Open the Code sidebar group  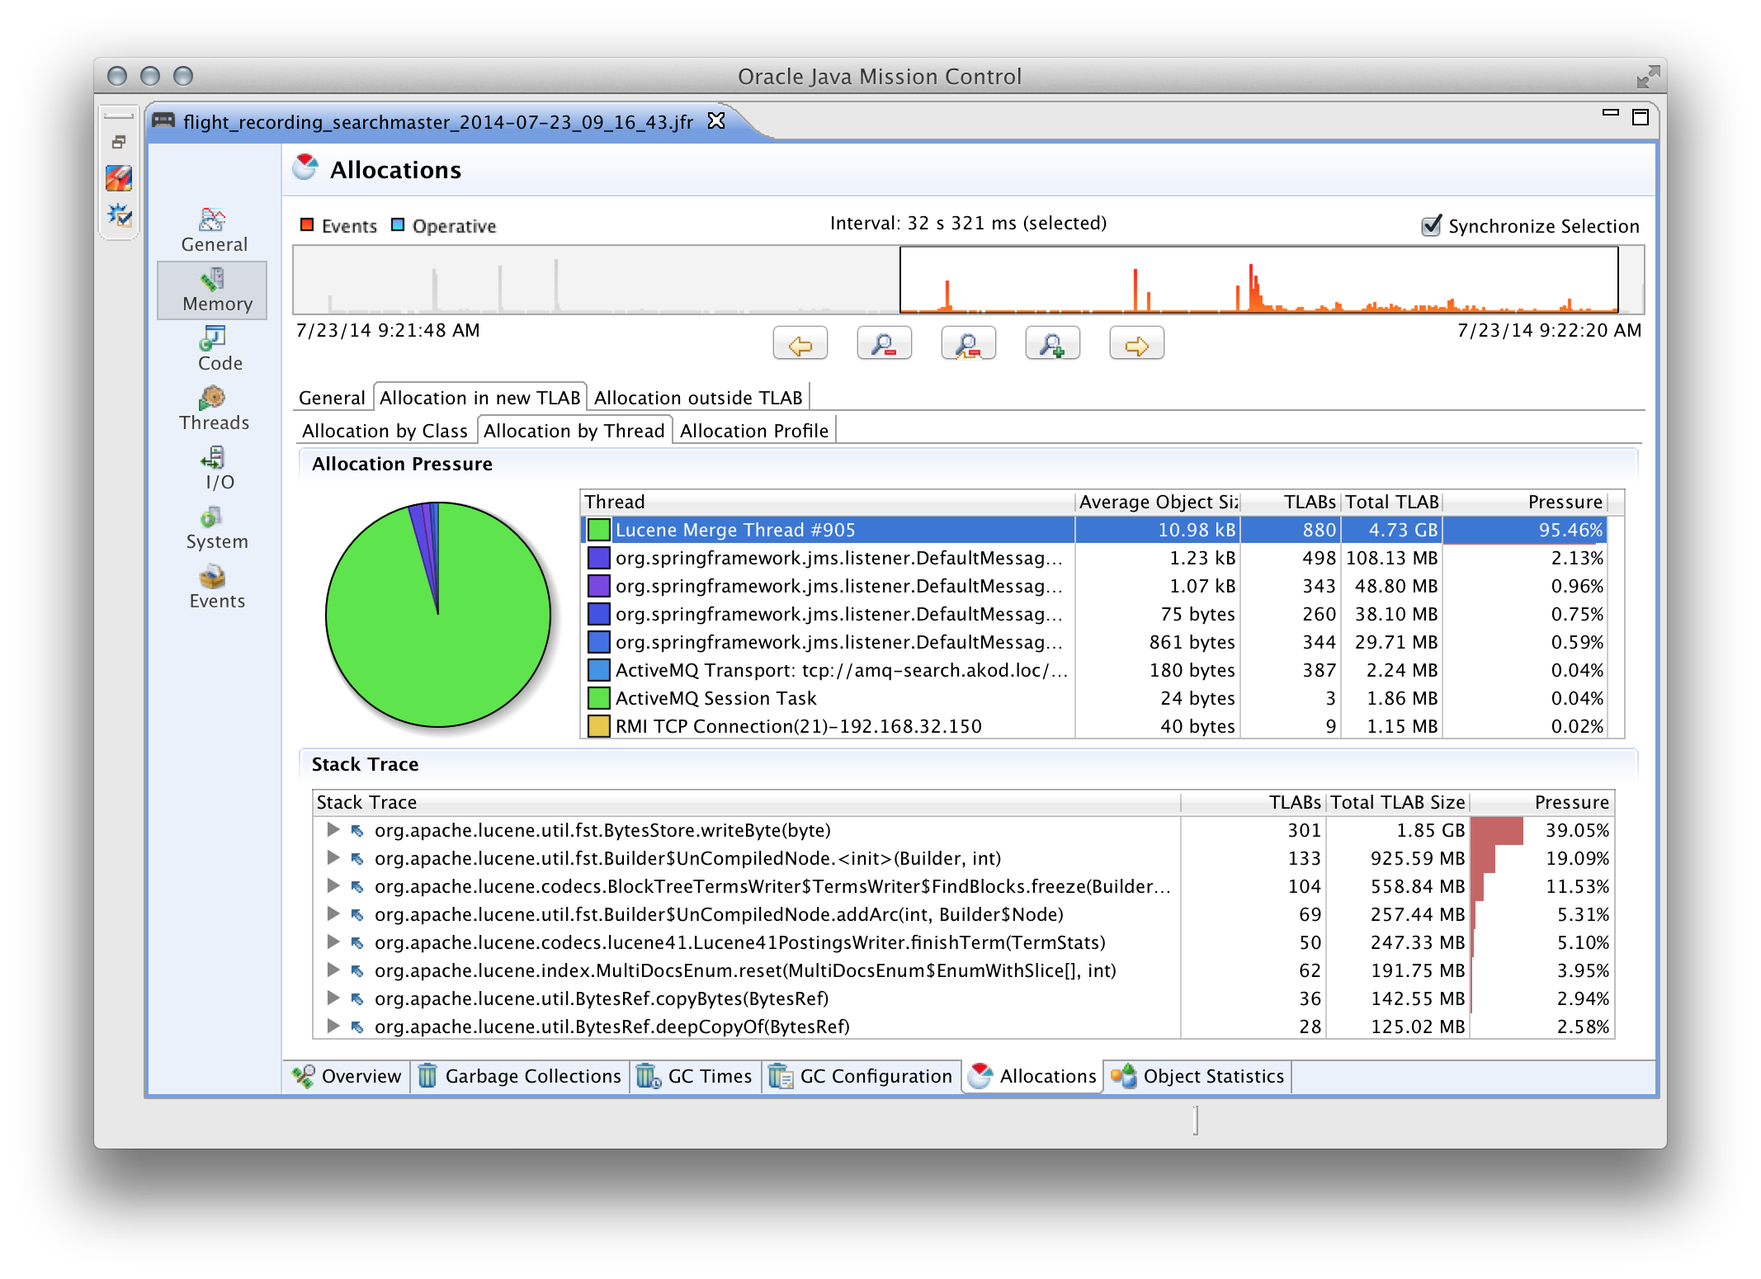tap(214, 349)
